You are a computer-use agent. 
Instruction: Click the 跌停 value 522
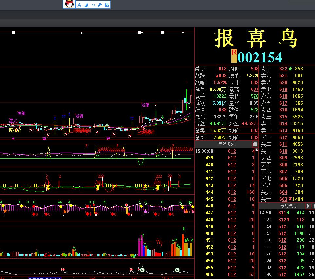tap(254, 110)
